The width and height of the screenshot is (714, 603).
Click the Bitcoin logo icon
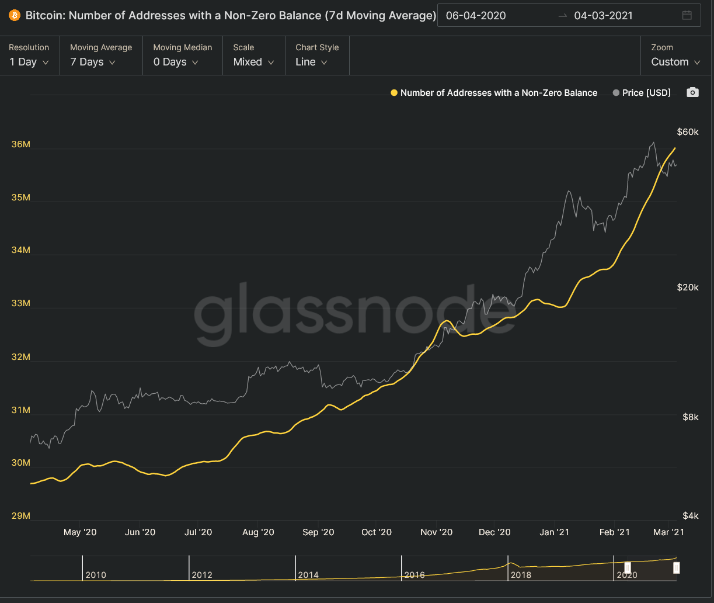tap(15, 16)
